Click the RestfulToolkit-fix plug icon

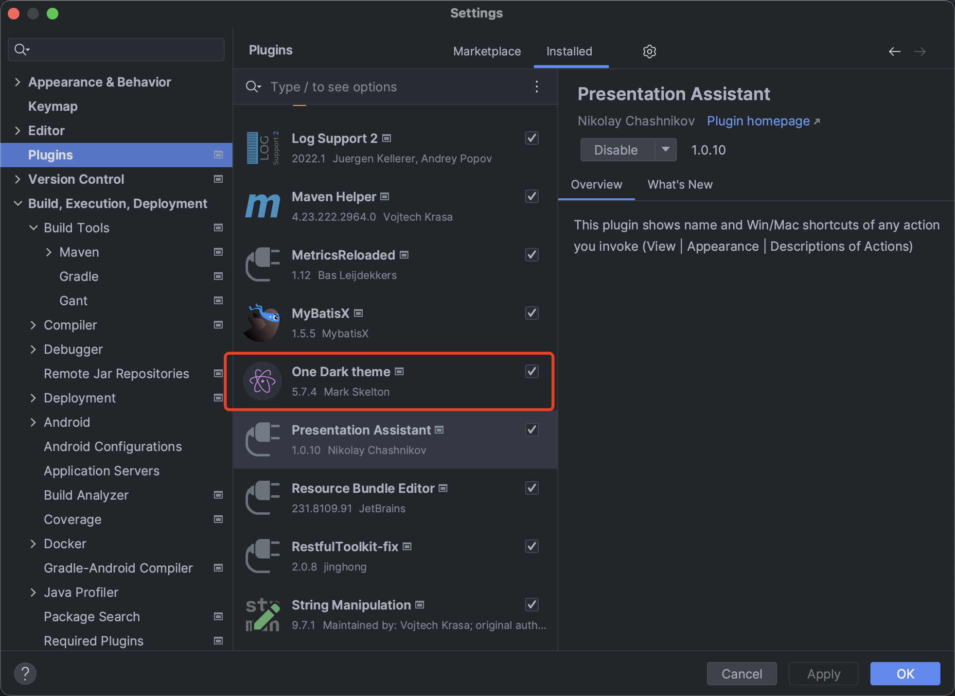click(x=263, y=556)
